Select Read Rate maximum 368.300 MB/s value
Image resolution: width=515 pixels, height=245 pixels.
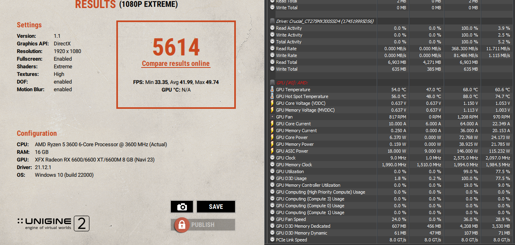(x=464, y=49)
